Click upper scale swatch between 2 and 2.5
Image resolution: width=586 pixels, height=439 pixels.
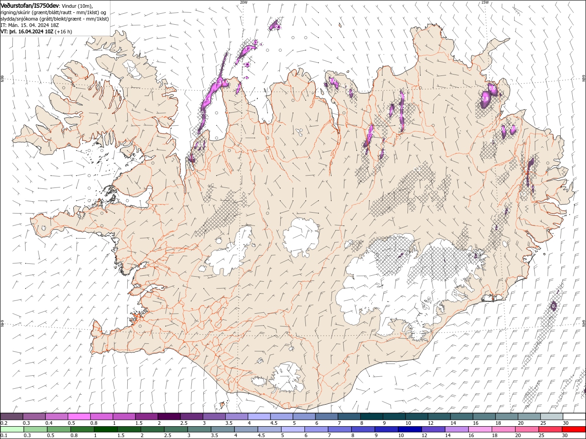point(169,417)
